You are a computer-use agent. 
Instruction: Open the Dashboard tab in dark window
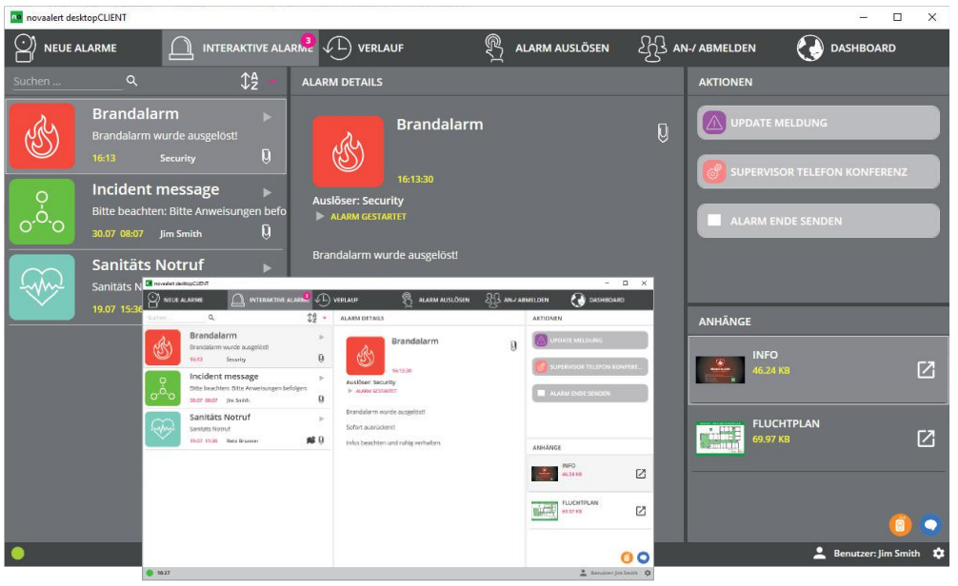848,48
